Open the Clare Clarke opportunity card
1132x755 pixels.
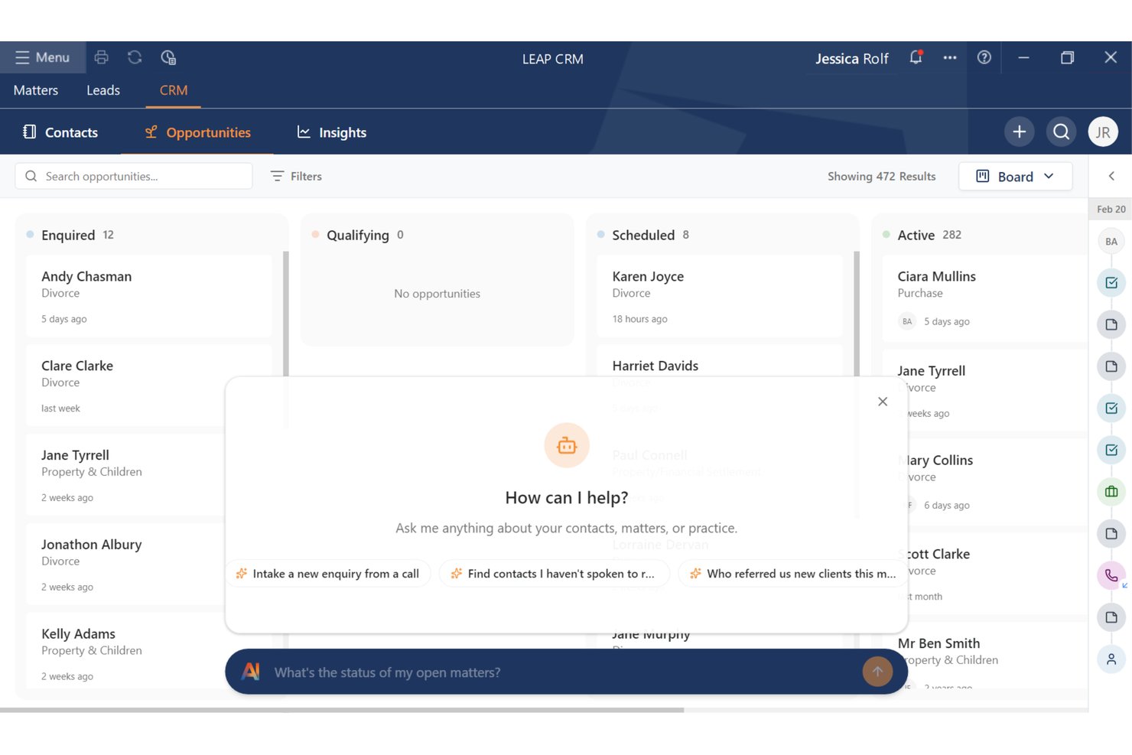tap(149, 386)
